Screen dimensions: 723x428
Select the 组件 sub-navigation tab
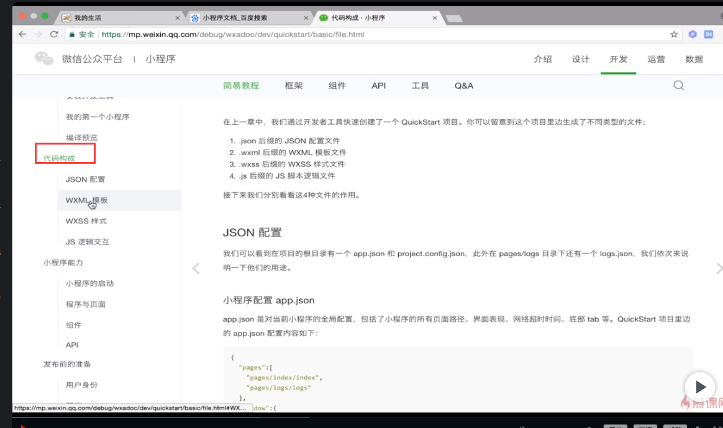pos(337,86)
